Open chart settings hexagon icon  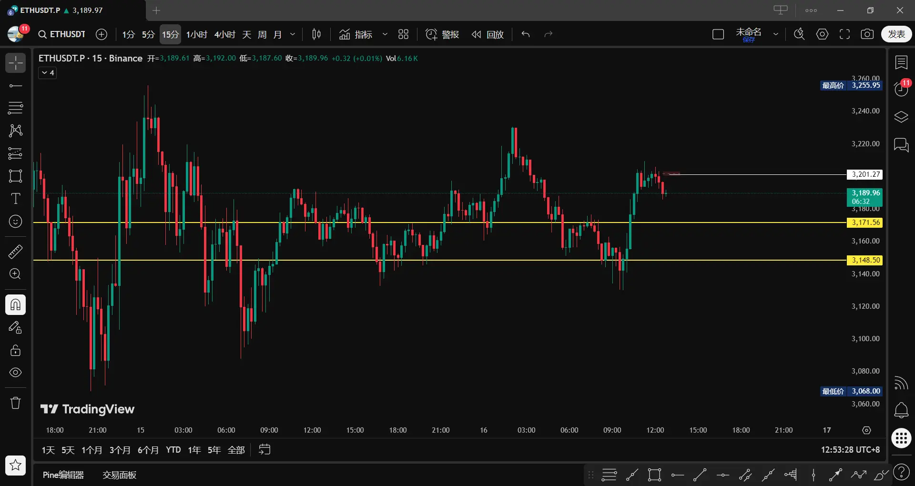(x=822, y=34)
